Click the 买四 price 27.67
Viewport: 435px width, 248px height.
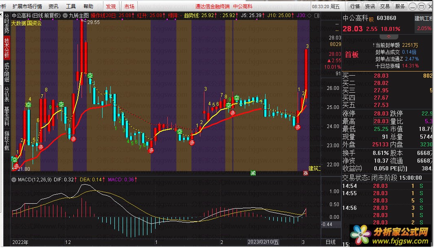[x=381, y=98]
